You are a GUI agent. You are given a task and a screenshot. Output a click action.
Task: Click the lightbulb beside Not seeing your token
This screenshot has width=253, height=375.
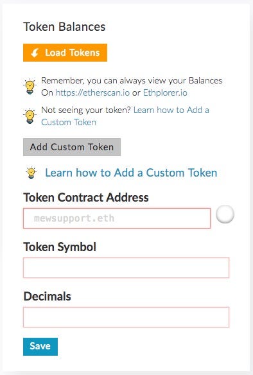click(x=30, y=116)
